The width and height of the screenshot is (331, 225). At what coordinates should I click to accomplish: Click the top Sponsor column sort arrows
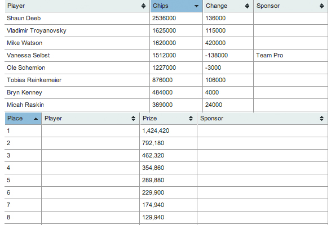(x=321, y=6)
